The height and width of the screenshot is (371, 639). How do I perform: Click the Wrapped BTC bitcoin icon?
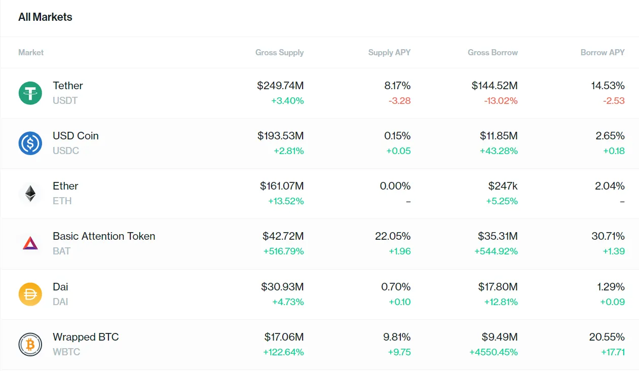pyautogui.click(x=30, y=344)
